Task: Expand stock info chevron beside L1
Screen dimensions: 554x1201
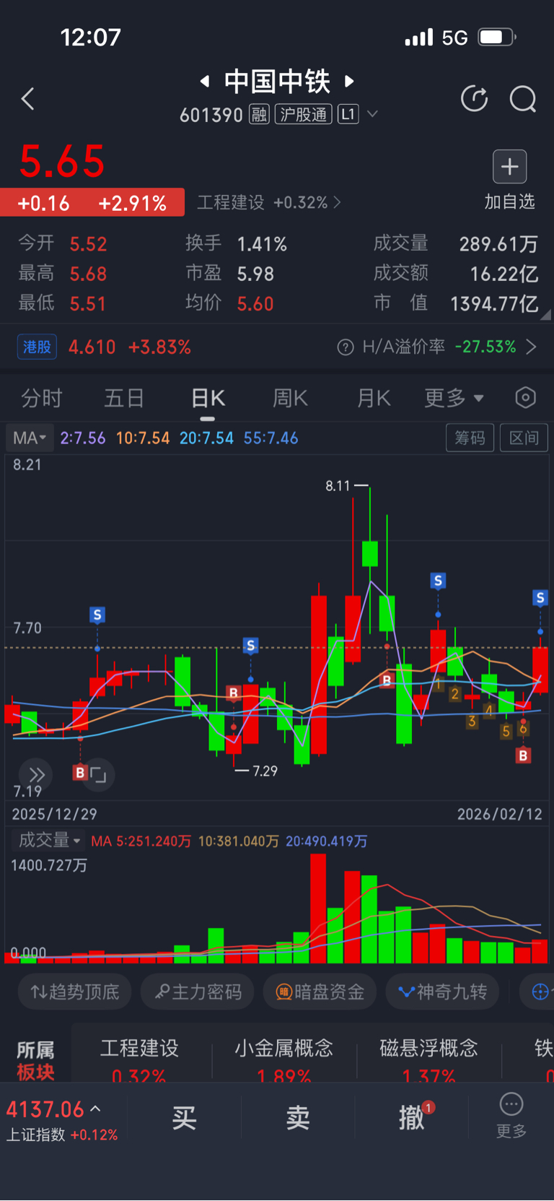Action: pos(372,114)
